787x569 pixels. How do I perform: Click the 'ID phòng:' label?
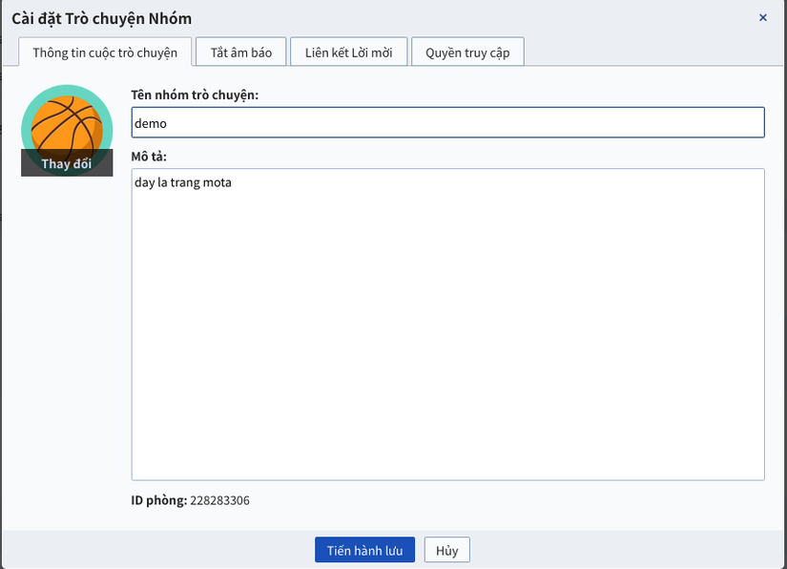158,500
